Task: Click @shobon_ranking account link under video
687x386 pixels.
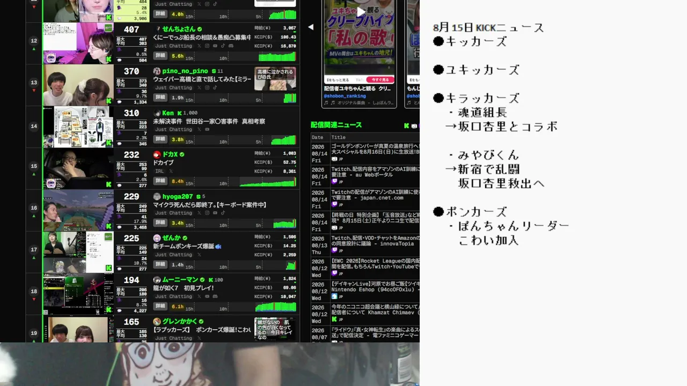Action: 344,96
